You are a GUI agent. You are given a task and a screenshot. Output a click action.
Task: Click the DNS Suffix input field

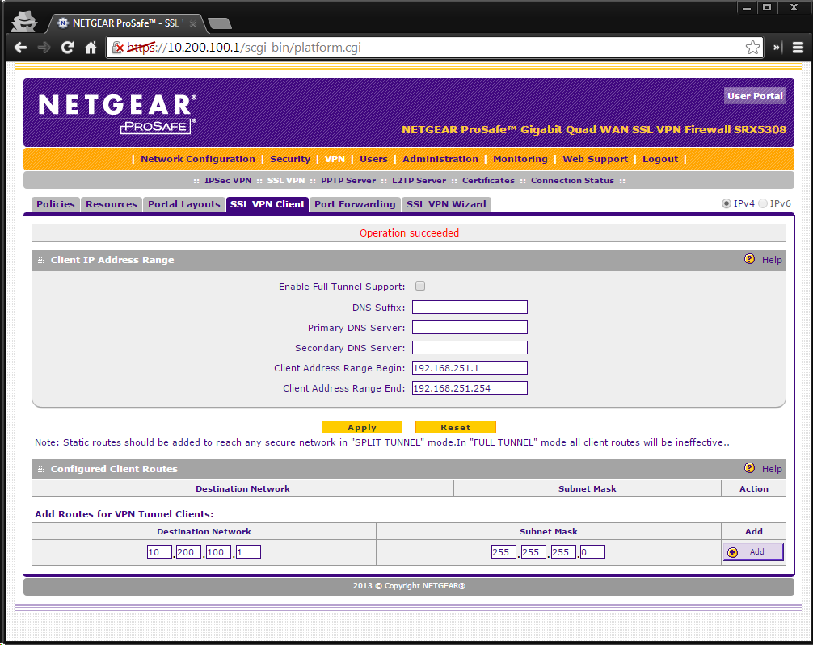coord(470,308)
